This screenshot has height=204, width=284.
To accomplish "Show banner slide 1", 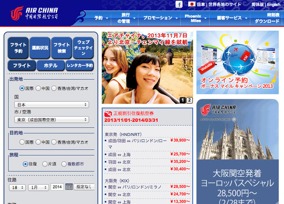I will pos(183,100).
